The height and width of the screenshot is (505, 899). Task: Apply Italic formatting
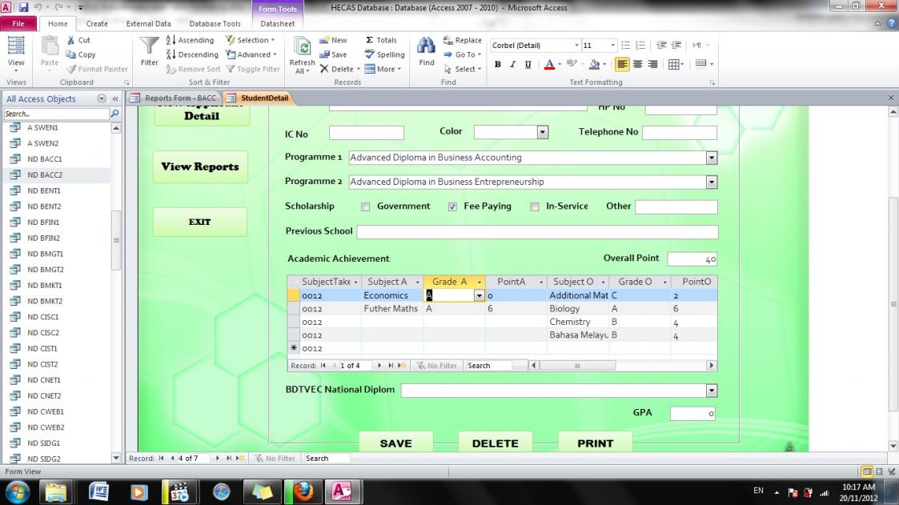pyautogui.click(x=512, y=64)
